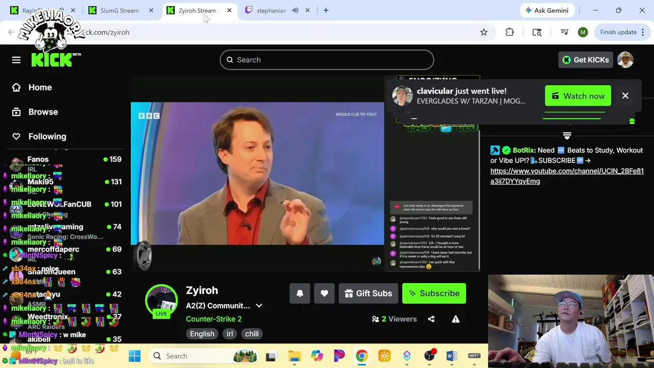654x368 pixels.
Task: Click the chat pause lines icon
Action: tap(567, 135)
